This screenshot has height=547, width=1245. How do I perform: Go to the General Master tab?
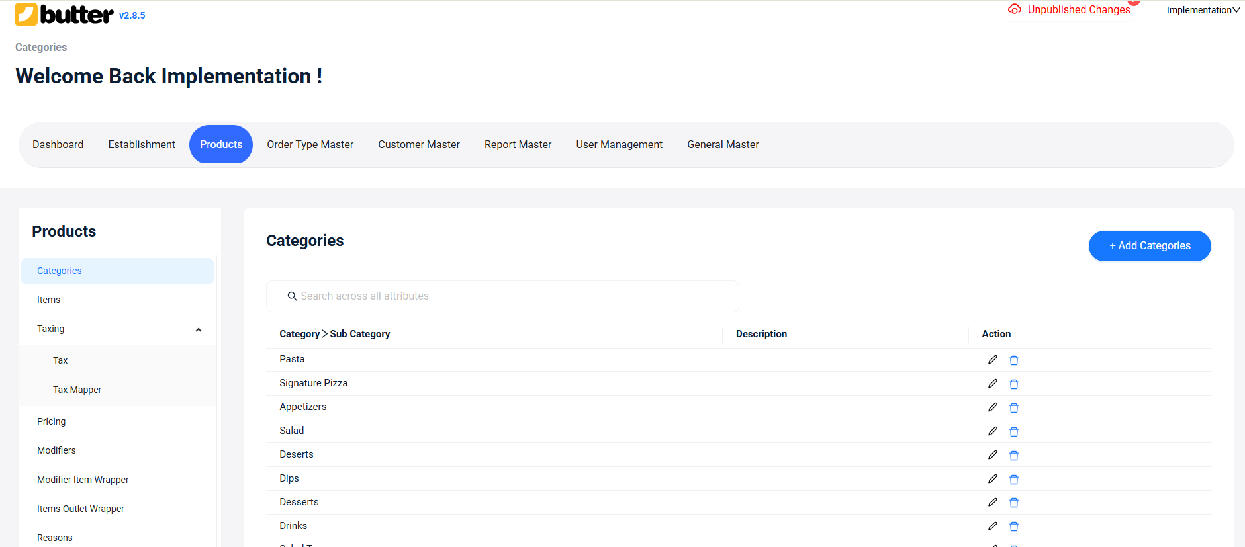point(723,144)
